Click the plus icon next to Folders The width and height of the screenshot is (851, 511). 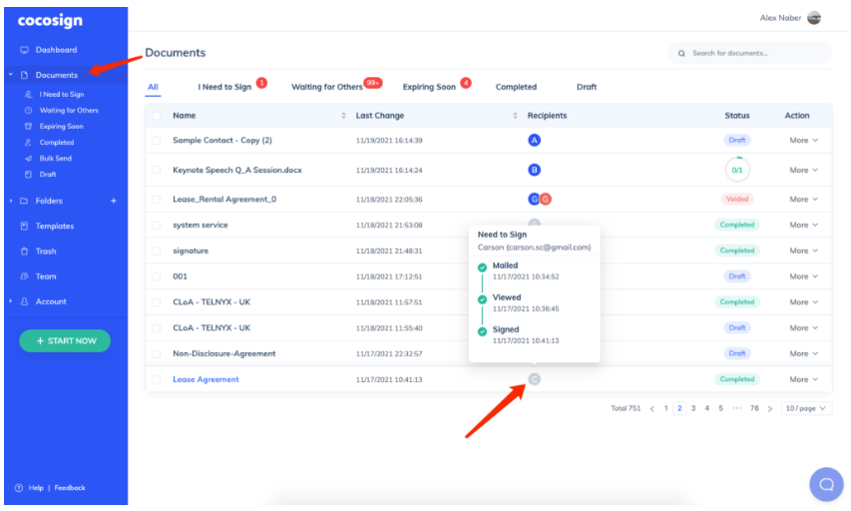[x=113, y=201]
